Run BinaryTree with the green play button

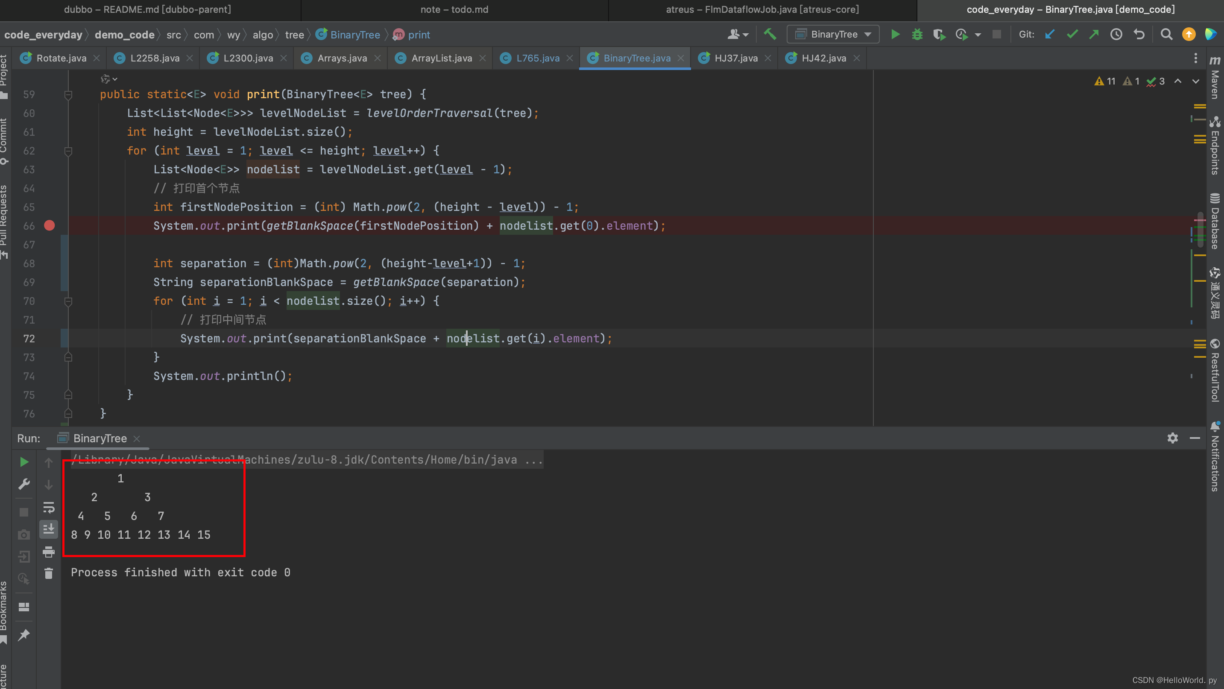click(895, 34)
